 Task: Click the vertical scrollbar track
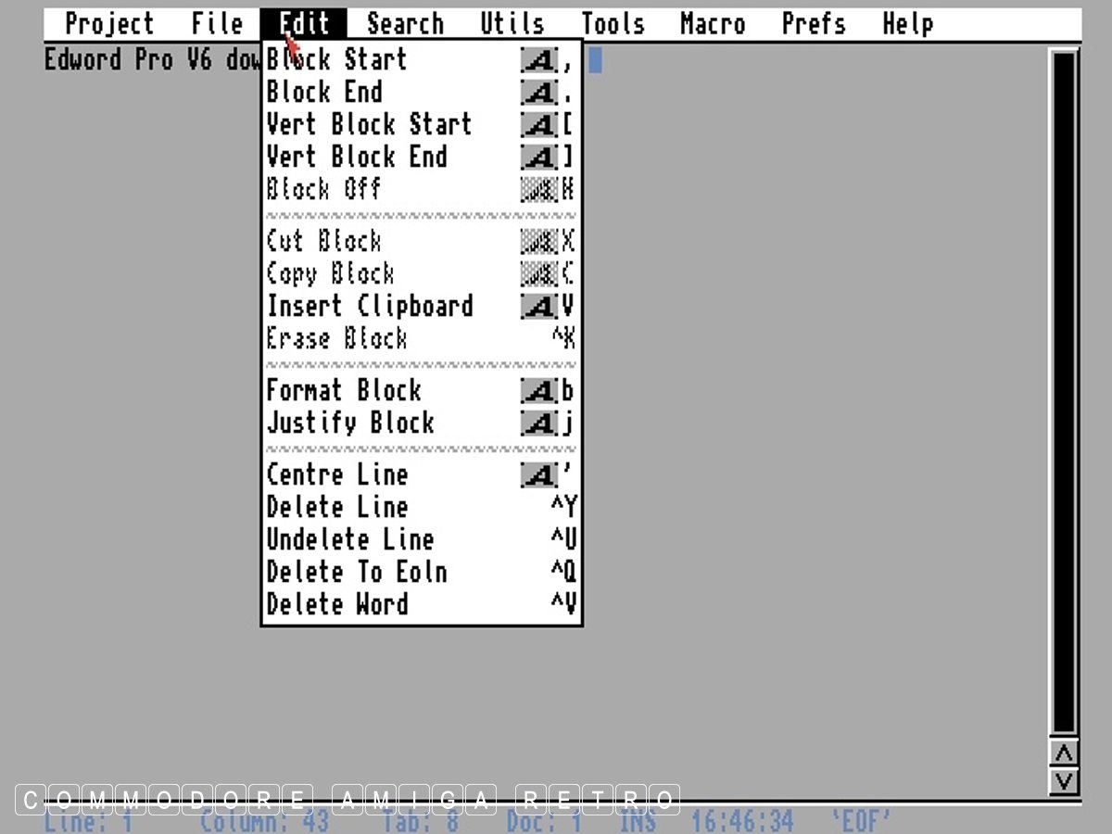coord(1065,389)
